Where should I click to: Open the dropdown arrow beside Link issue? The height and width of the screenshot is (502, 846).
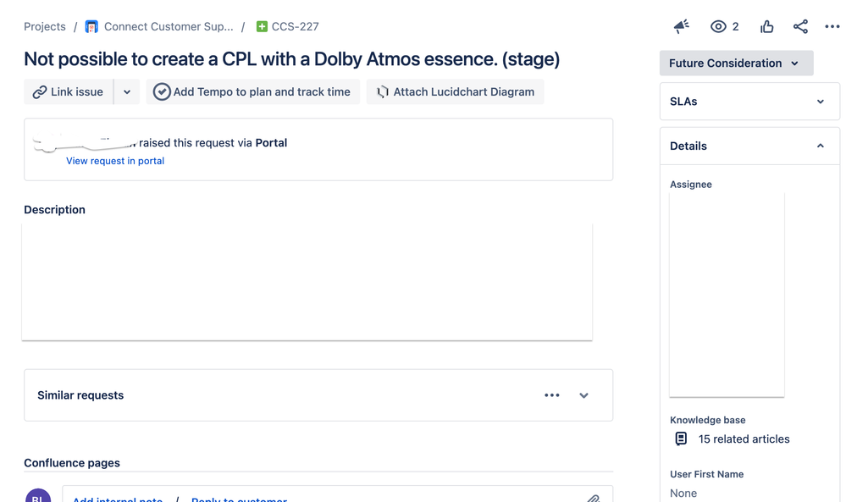click(x=127, y=92)
